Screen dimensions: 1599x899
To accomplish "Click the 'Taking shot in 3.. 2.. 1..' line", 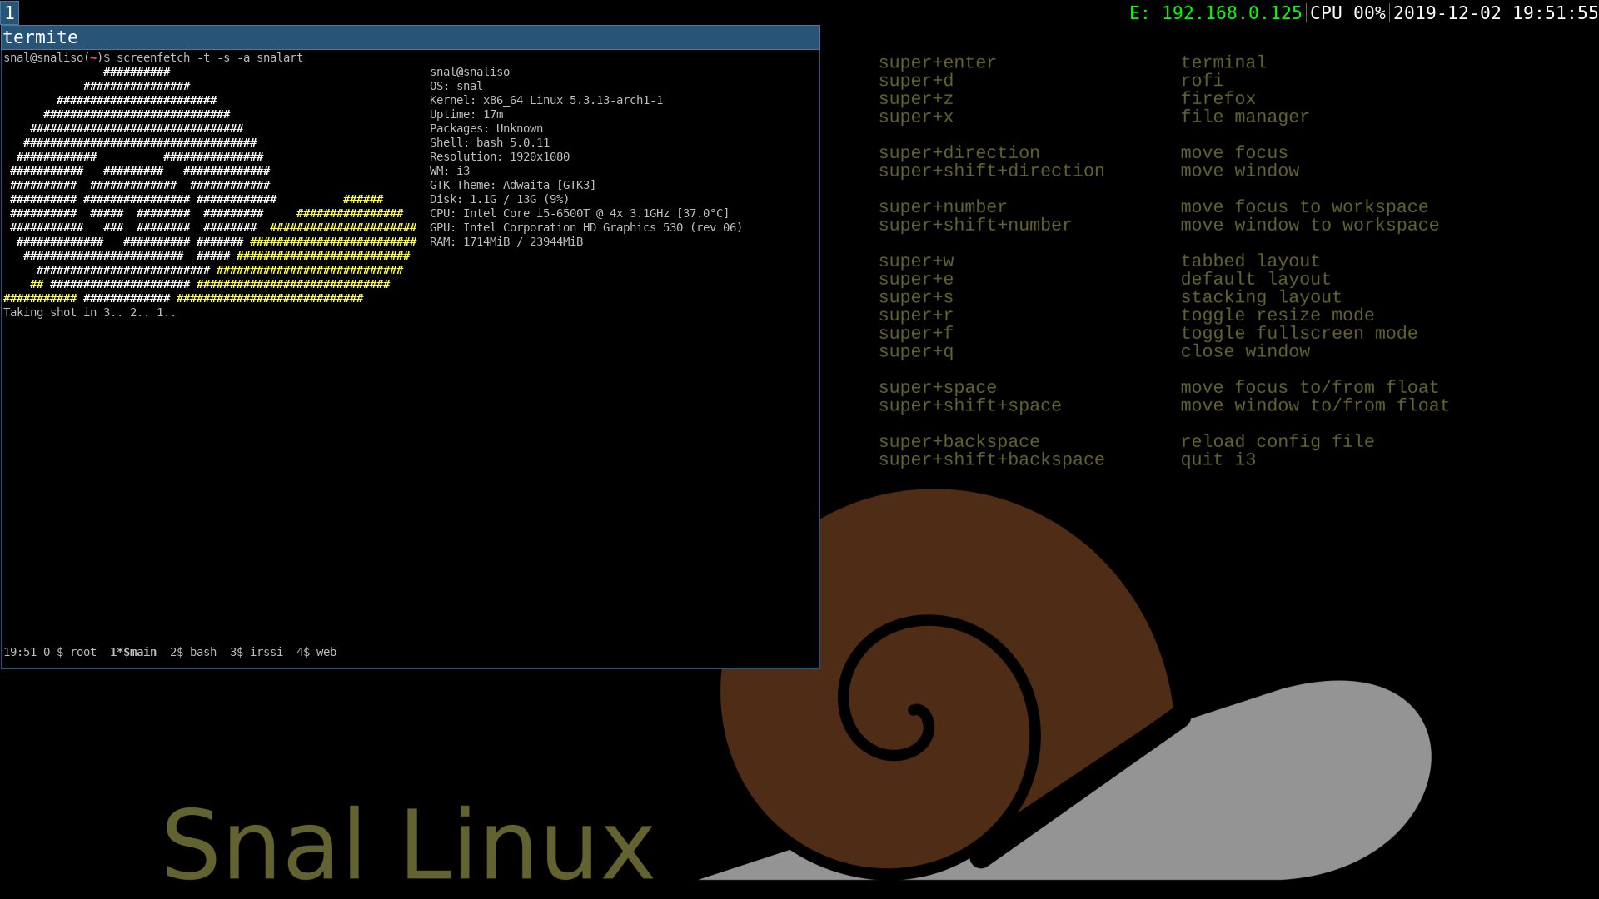I will [90, 312].
